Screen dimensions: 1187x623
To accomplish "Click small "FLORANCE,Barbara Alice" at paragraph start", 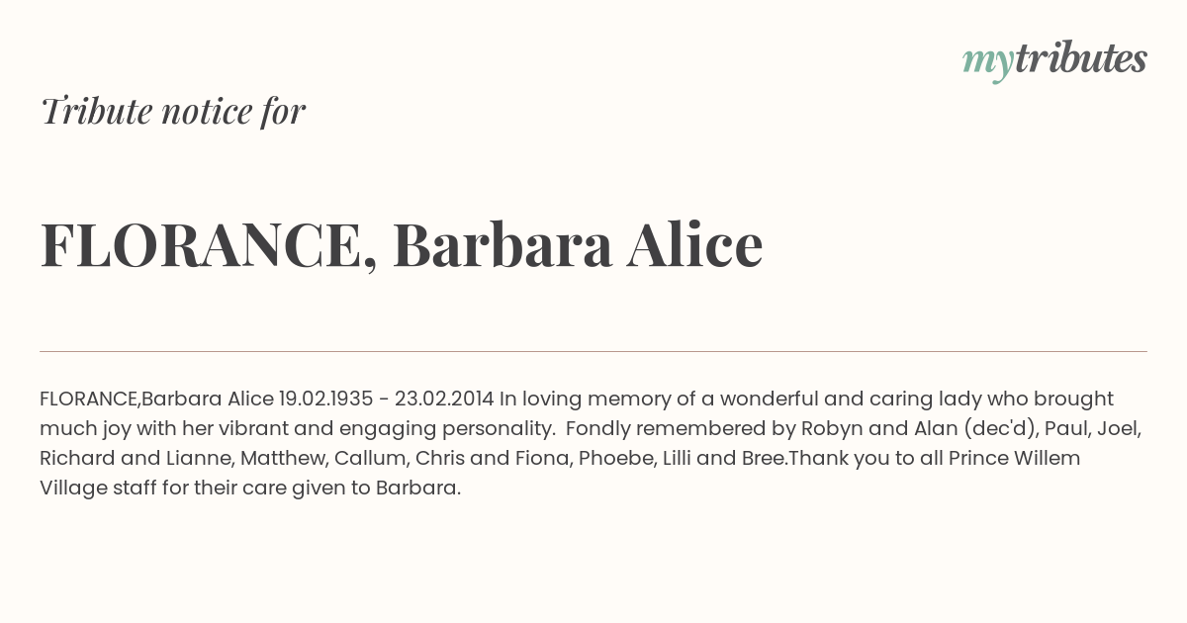I will click(156, 399).
